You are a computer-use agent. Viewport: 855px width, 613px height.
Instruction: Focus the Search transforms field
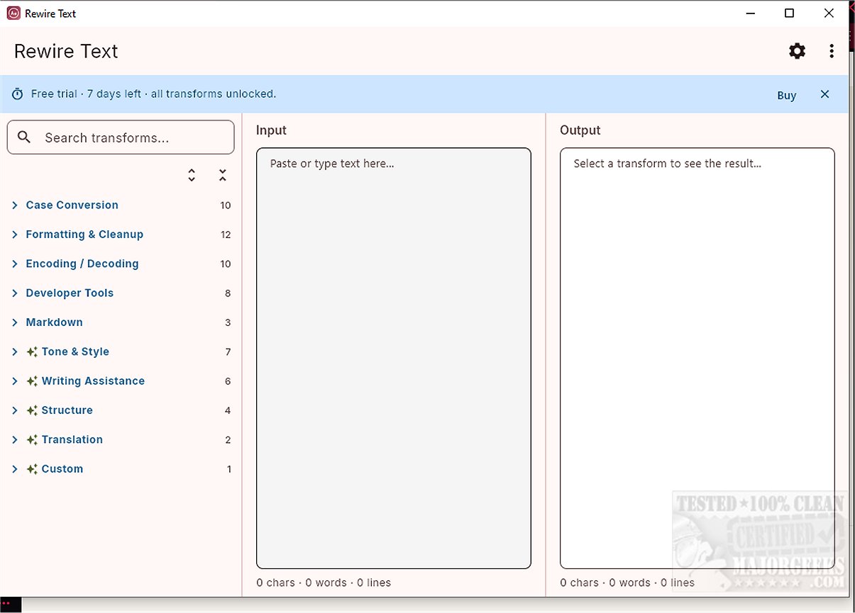(121, 137)
